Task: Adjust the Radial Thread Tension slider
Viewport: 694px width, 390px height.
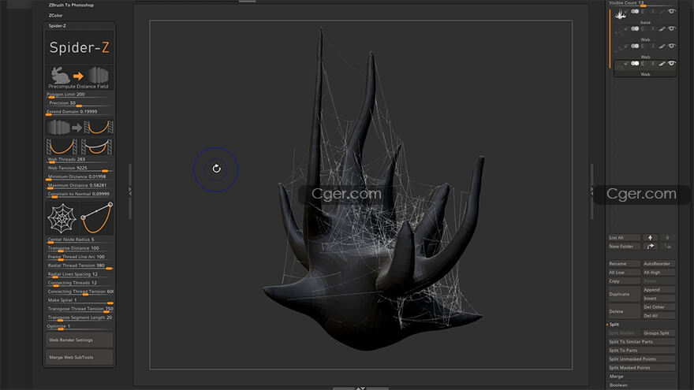Action: coord(80,266)
